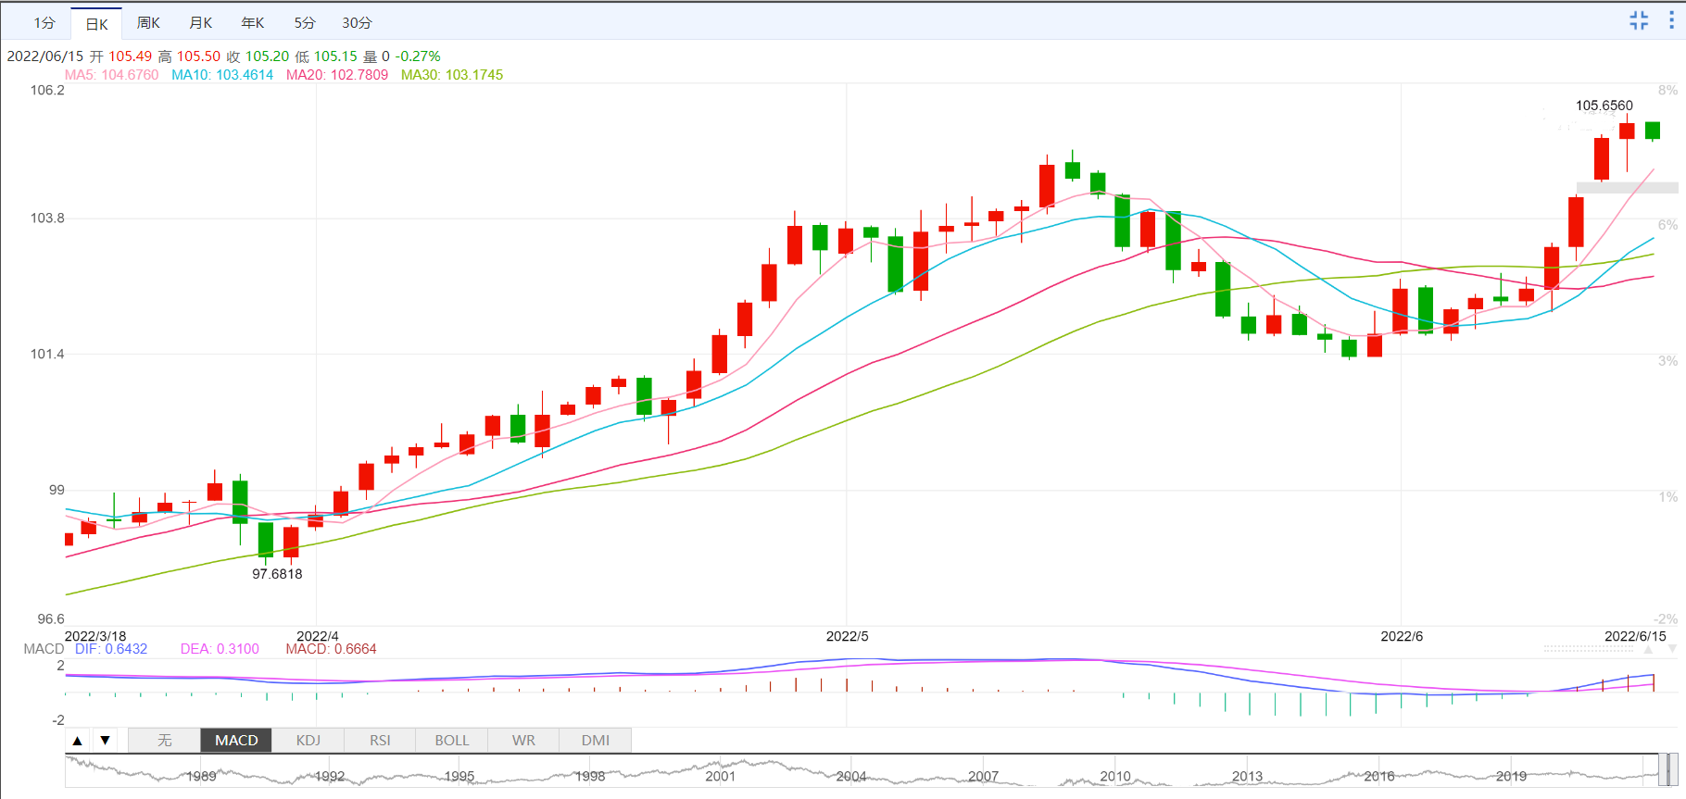Click the DEA: 0.3100 value
Screen dimensions: 1686x799
[x=220, y=649]
